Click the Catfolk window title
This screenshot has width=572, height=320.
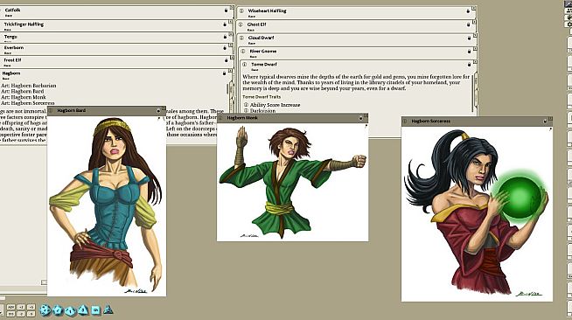pos(13,10)
